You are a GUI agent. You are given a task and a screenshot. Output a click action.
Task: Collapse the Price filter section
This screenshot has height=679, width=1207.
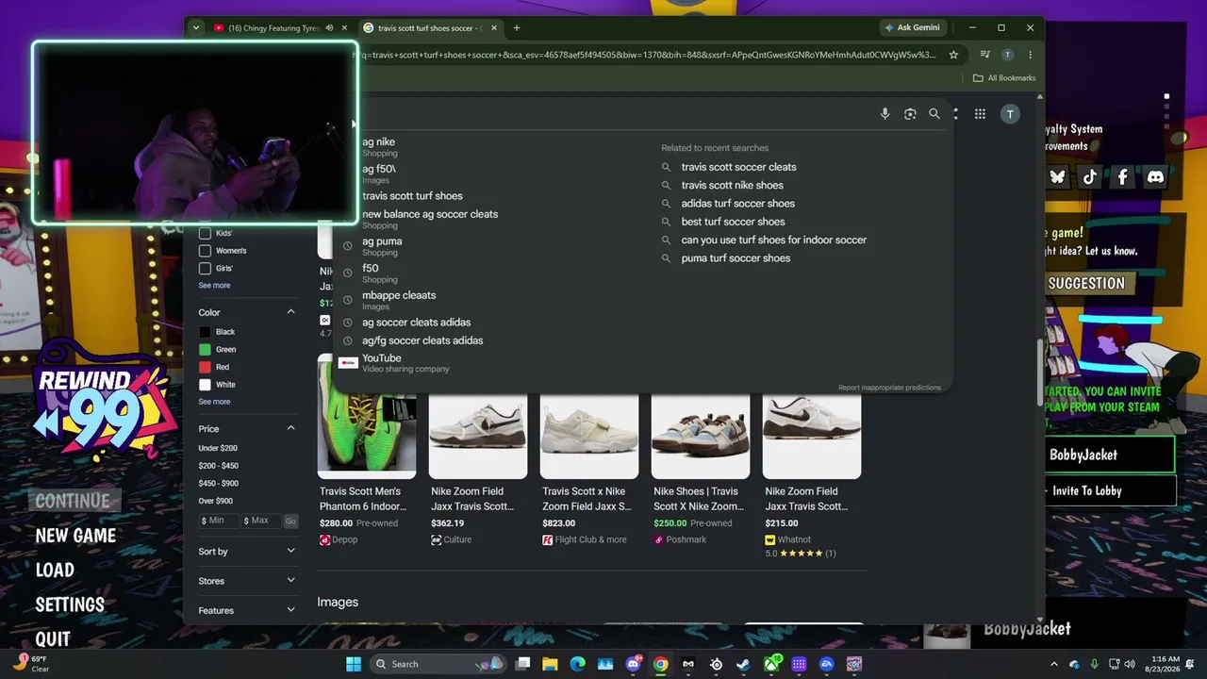point(290,428)
